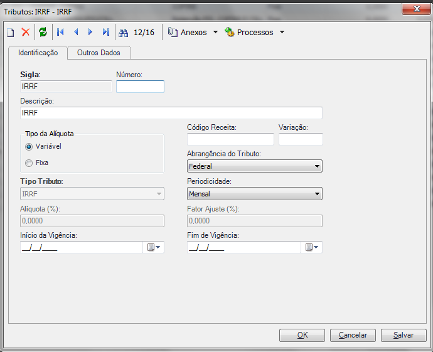Image resolution: width=433 pixels, height=352 pixels.
Task: Click the Fim de Vigência date field
Action: pyautogui.click(x=244, y=247)
